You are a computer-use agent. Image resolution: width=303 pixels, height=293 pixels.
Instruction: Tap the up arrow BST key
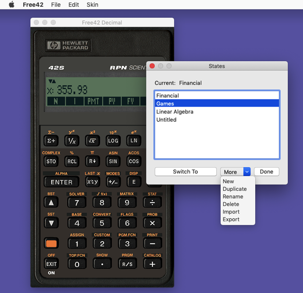point(51,203)
